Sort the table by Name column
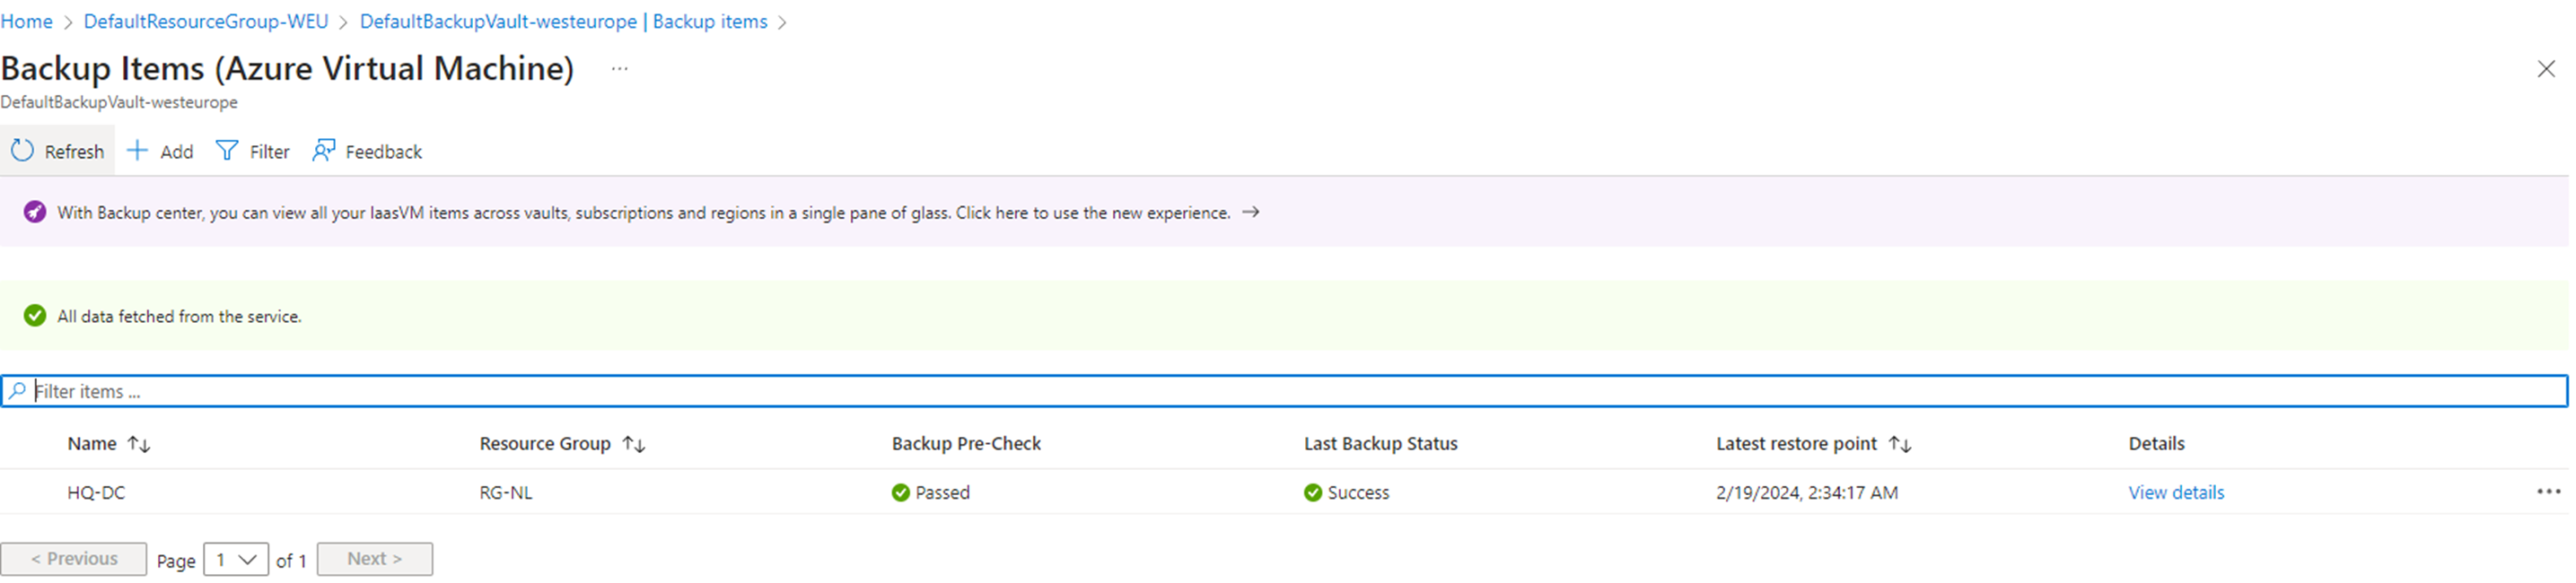The width and height of the screenshot is (2576, 583). pos(139,444)
